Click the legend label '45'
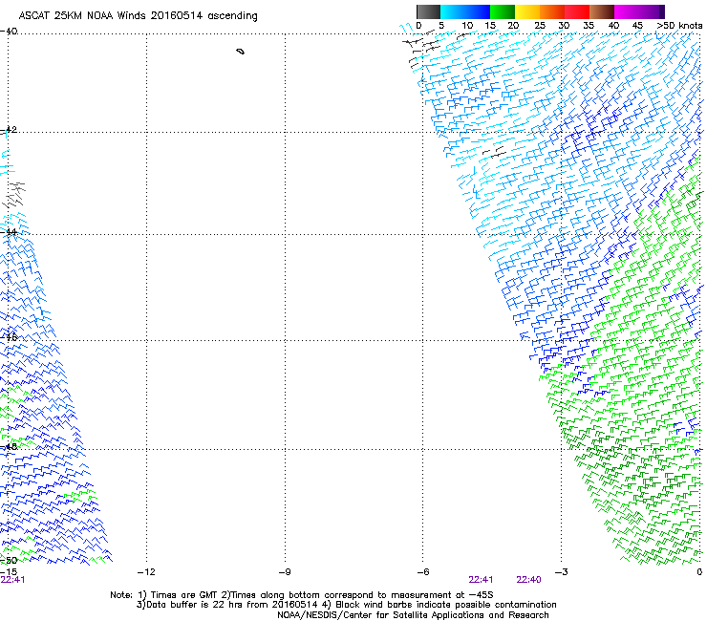This screenshot has width=707, height=621. 637,25
